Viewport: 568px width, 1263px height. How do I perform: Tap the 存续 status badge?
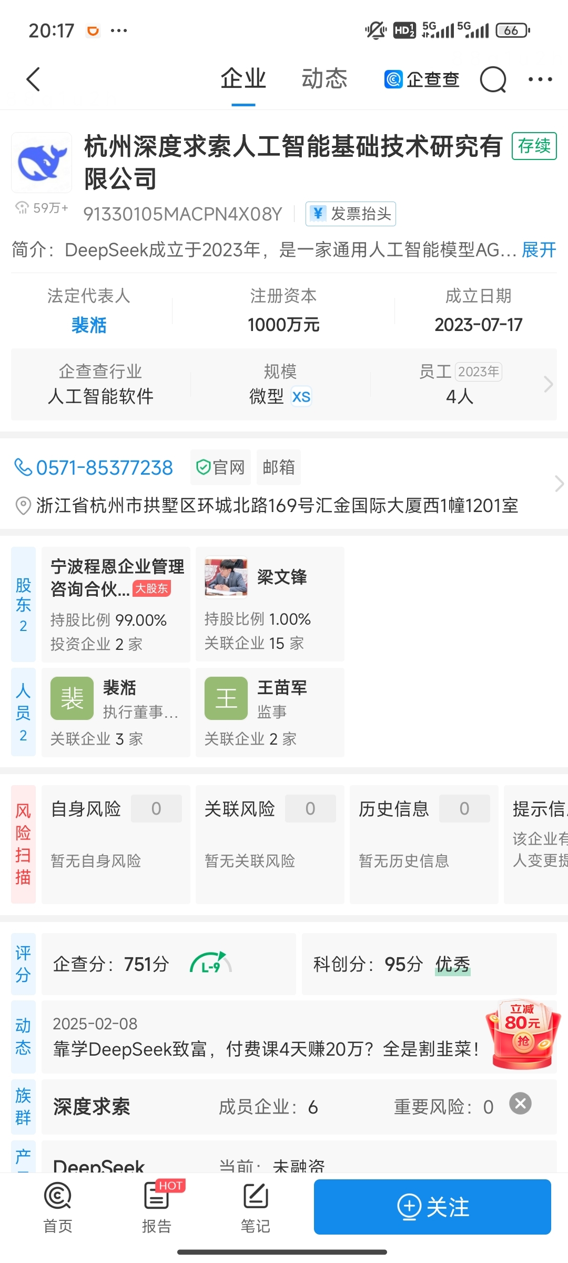pyautogui.click(x=534, y=146)
